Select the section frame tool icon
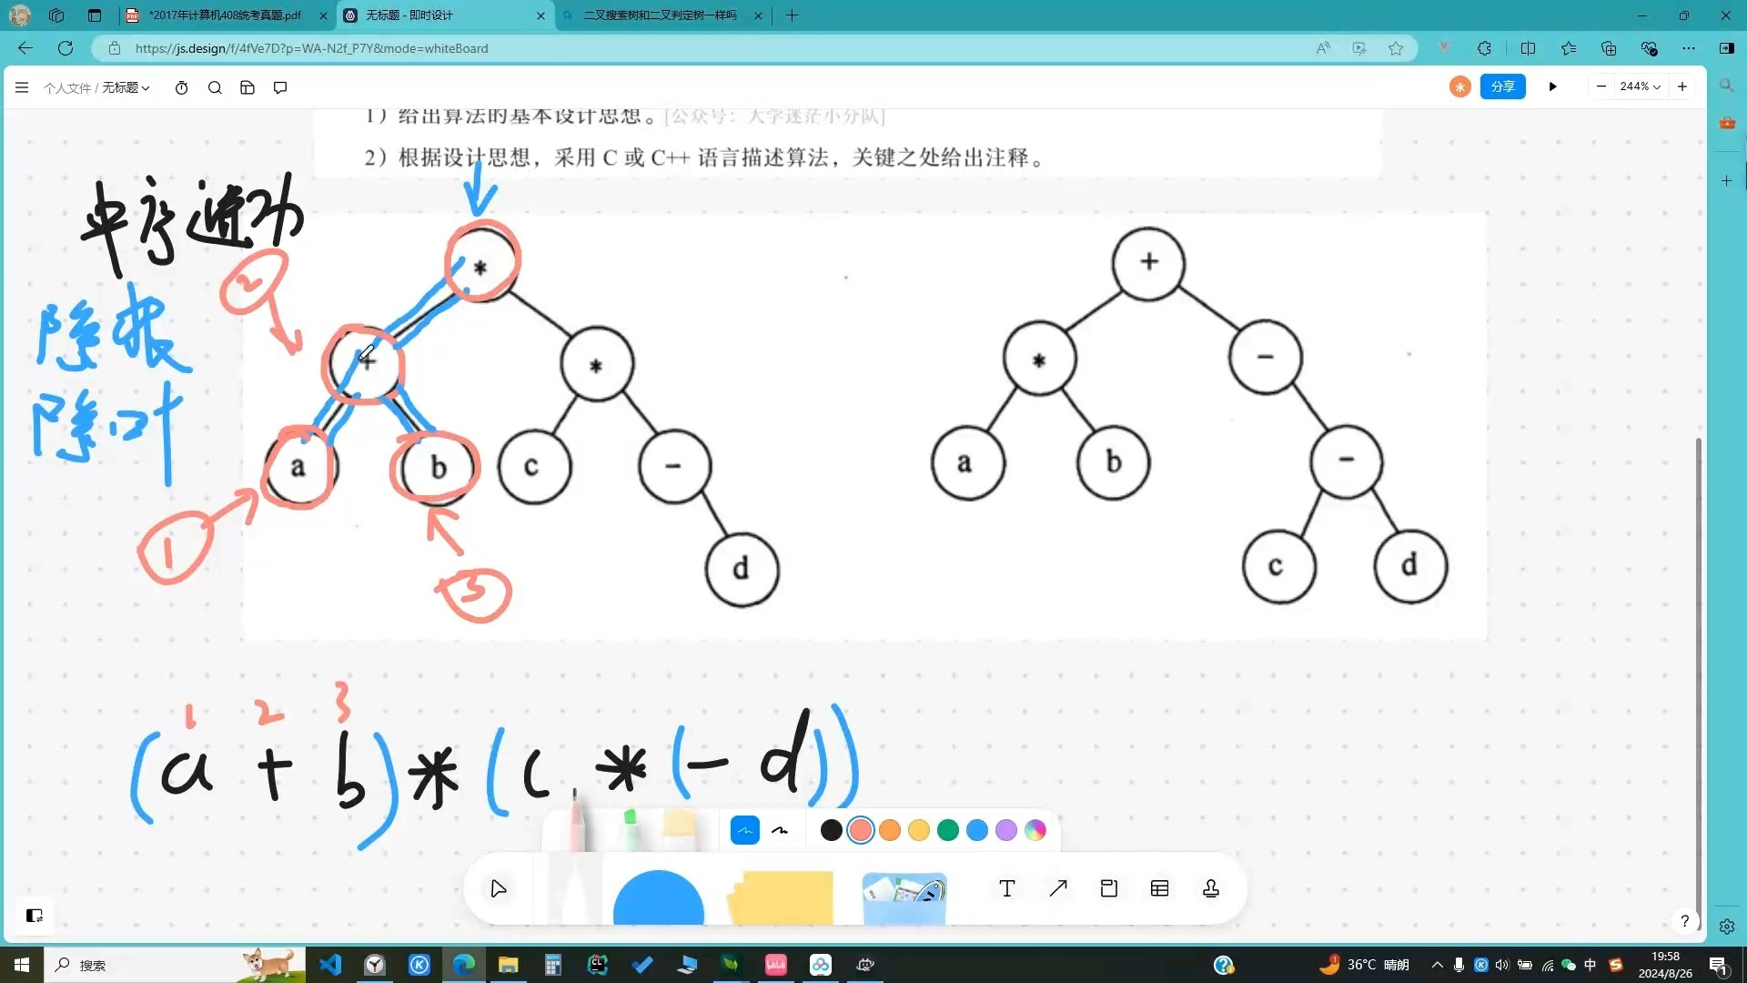Screen dimensions: 1747x983 click(1108, 889)
